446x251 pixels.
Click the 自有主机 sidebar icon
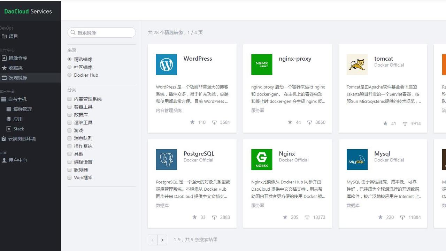pos(4,99)
